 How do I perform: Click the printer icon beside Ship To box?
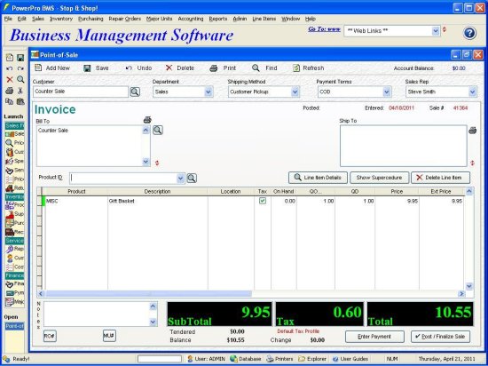coord(472,131)
